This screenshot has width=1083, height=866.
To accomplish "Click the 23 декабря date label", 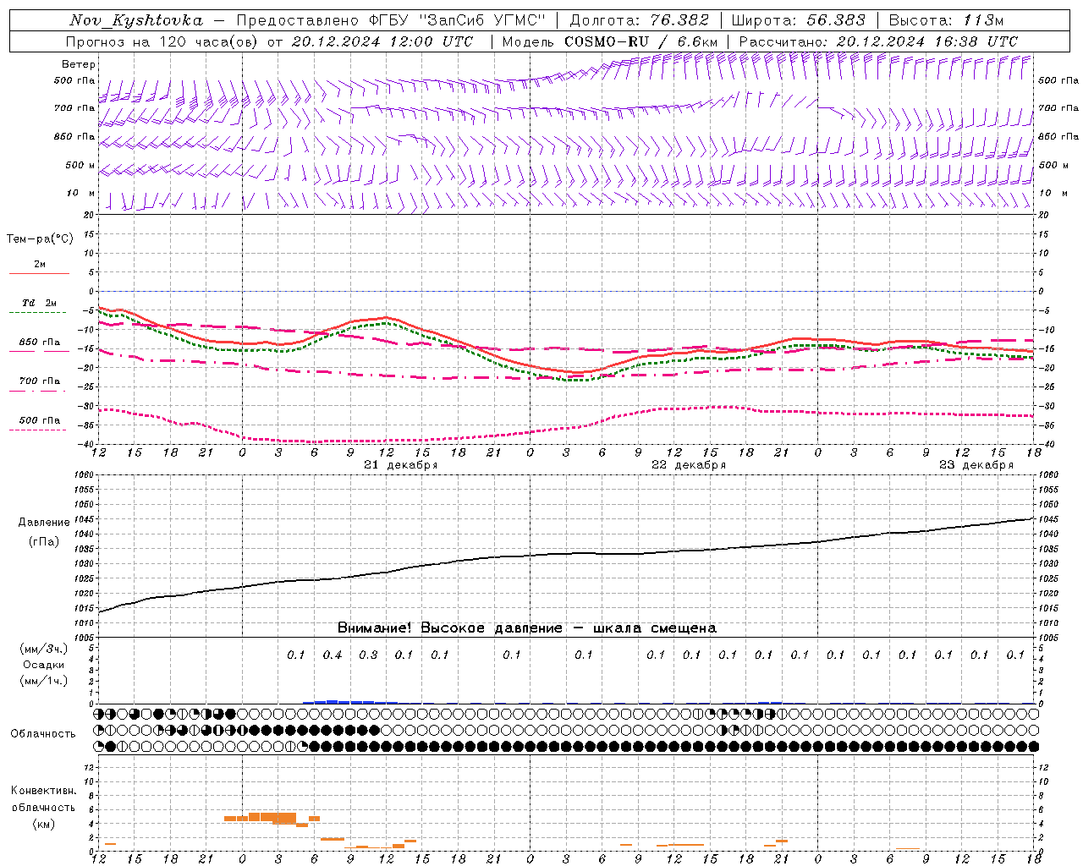I will pos(976,465).
